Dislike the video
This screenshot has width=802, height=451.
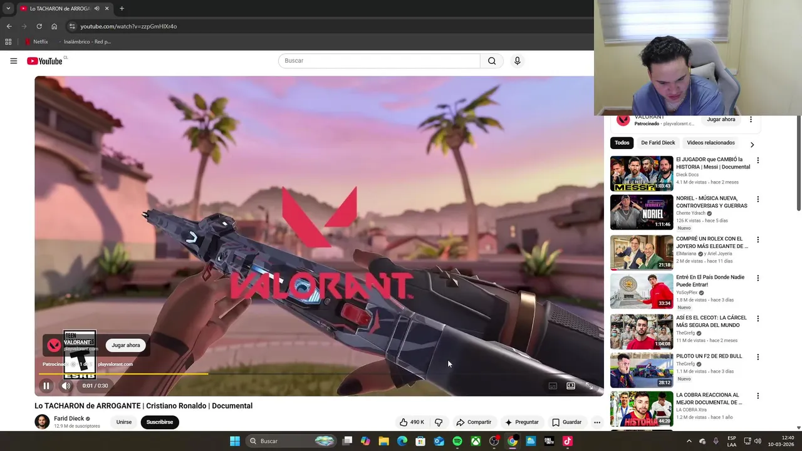pyautogui.click(x=439, y=422)
